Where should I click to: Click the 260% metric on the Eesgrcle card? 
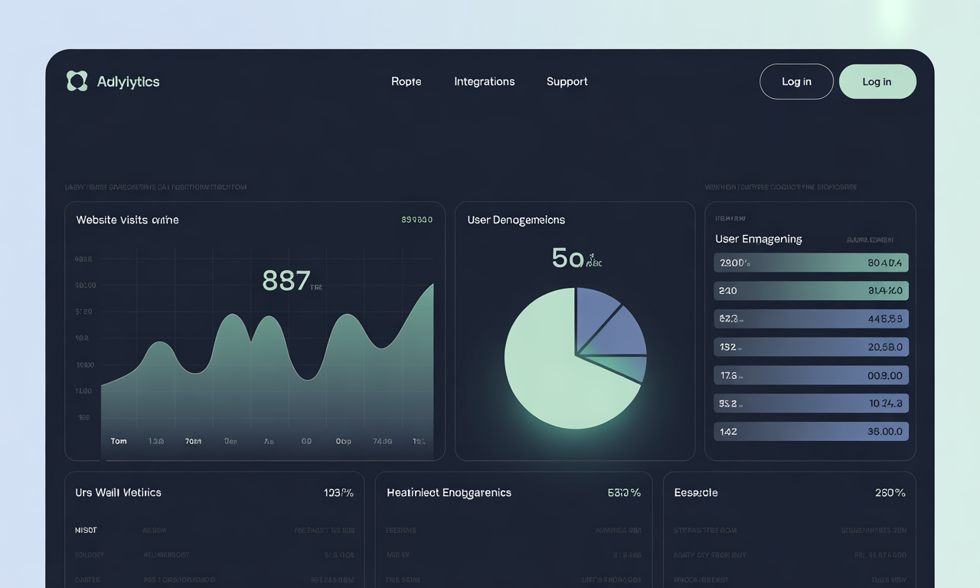pyautogui.click(x=889, y=492)
